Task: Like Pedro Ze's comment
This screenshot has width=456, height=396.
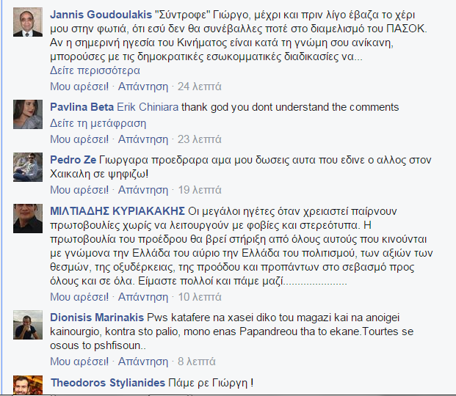Action: [x=79, y=190]
